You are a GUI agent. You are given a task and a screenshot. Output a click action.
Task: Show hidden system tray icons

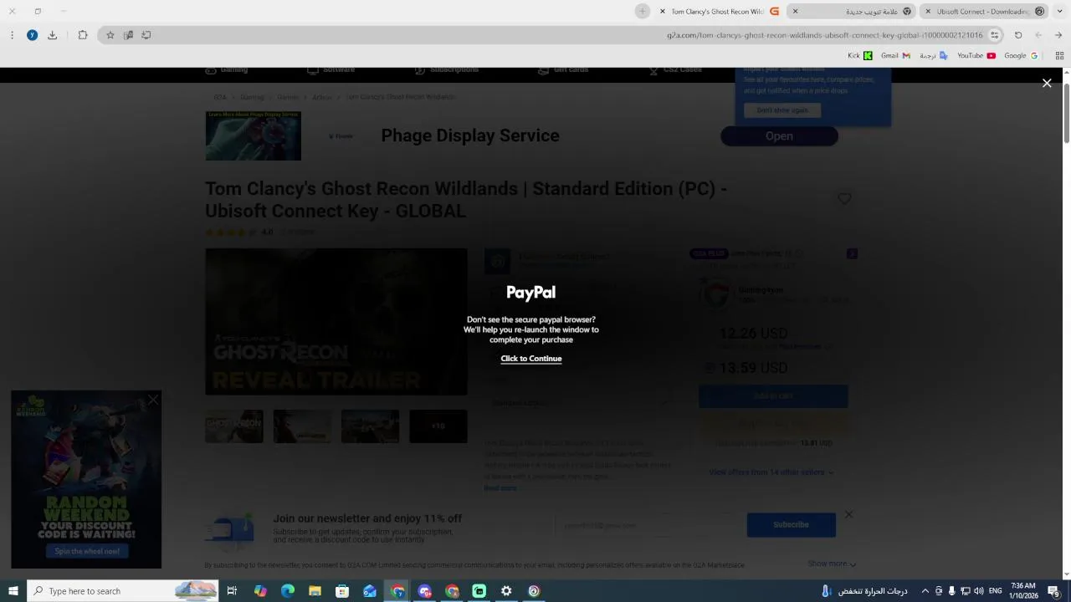[x=925, y=591]
